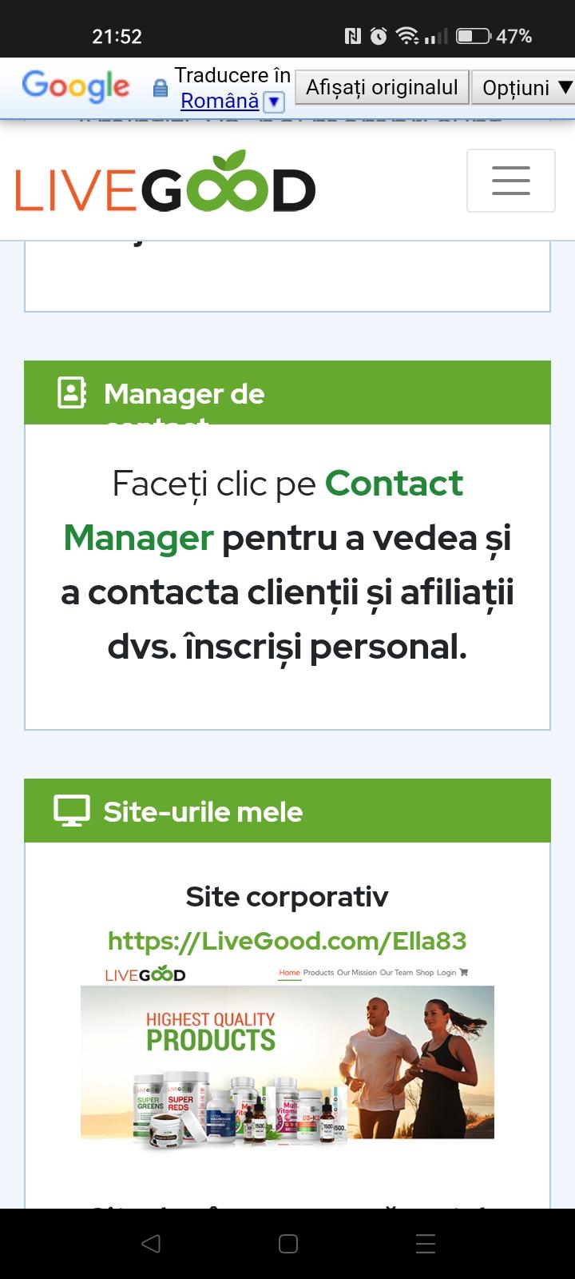Screen dimensions: 575x1279
Task: Expand the Opțiuni dropdown menu
Action: (526, 87)
